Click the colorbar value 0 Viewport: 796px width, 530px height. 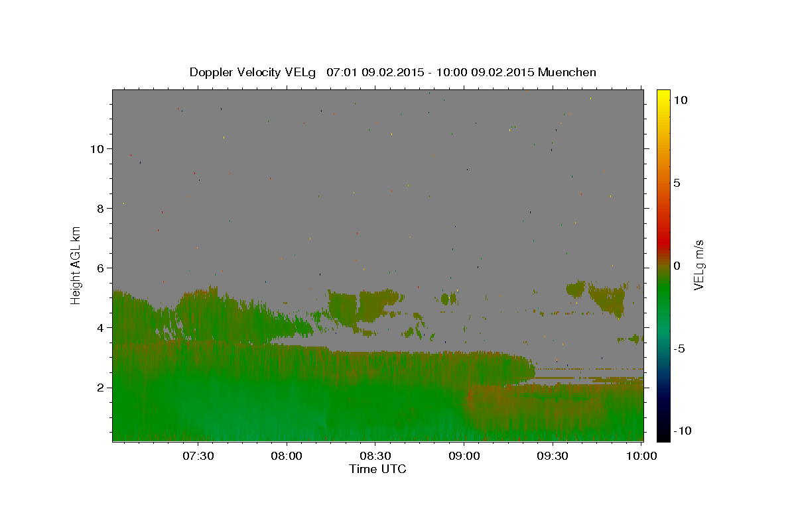[x=677, y=266]
